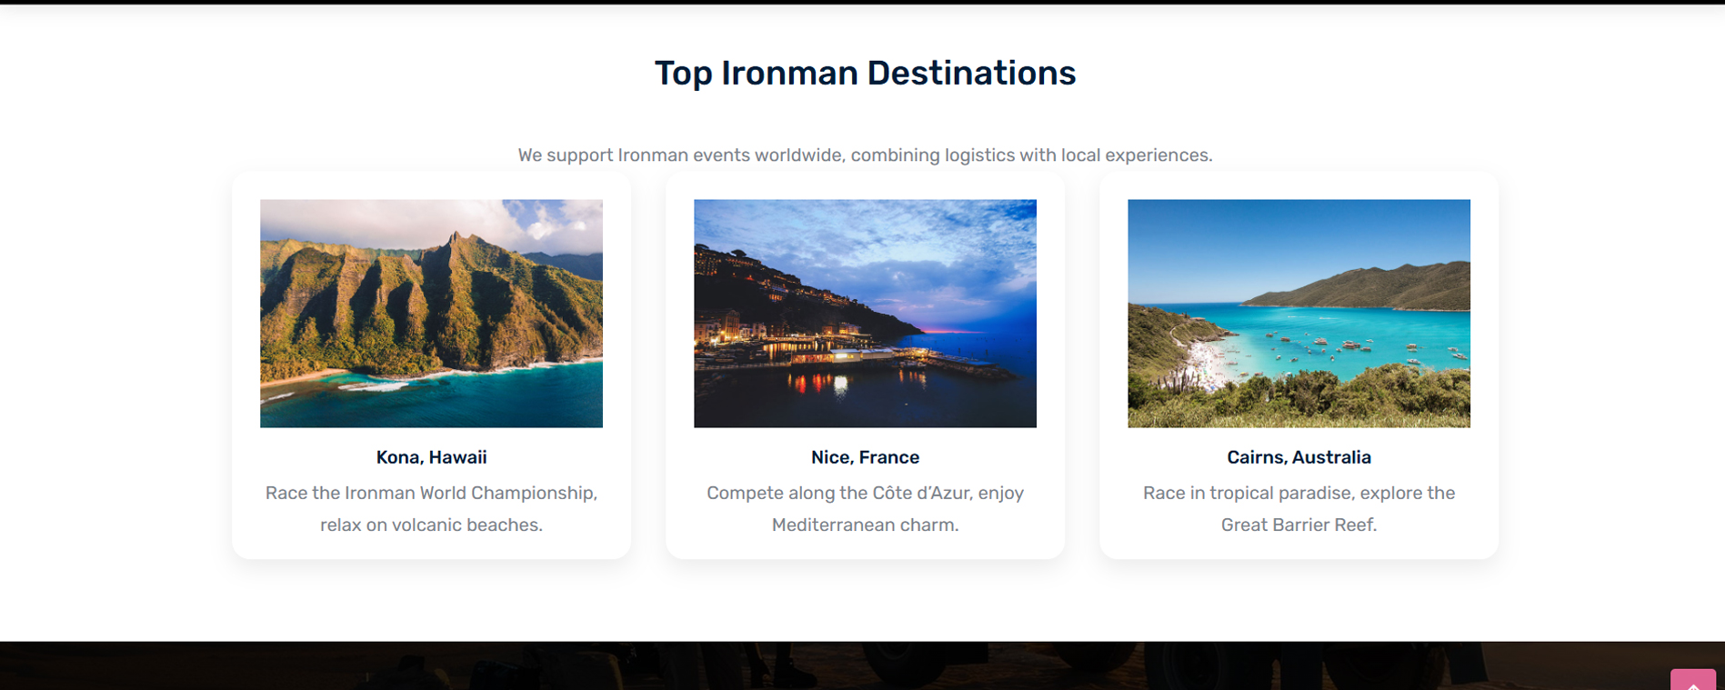This screenshot has width=1725, height=690.
Task: Click the word 'Ironman' in the main heading
Action: click(x=789, y=73)
